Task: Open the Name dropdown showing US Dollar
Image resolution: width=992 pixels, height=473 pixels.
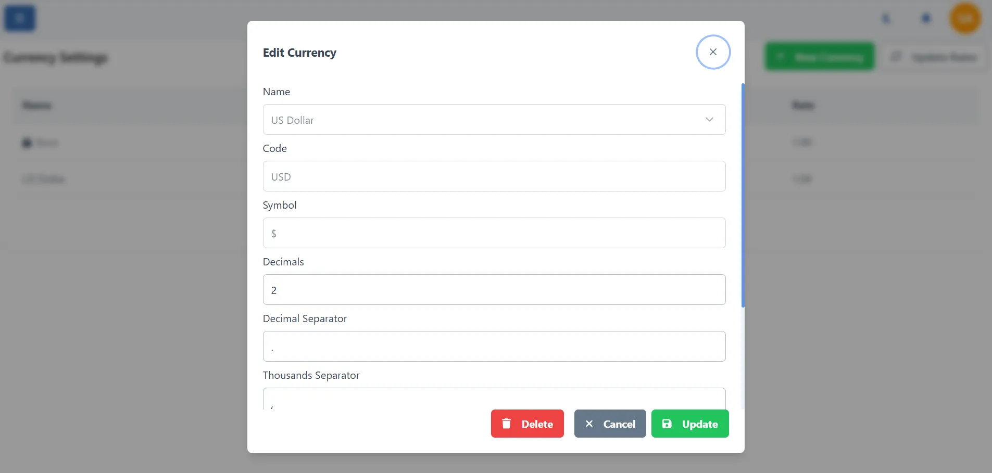Action: (x=494, y=119)
